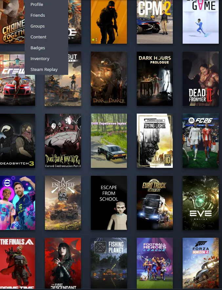Viewport: 222px width, 290px height.
Task: Click the Drift Experience Japan cover
Action: point(109,141)
